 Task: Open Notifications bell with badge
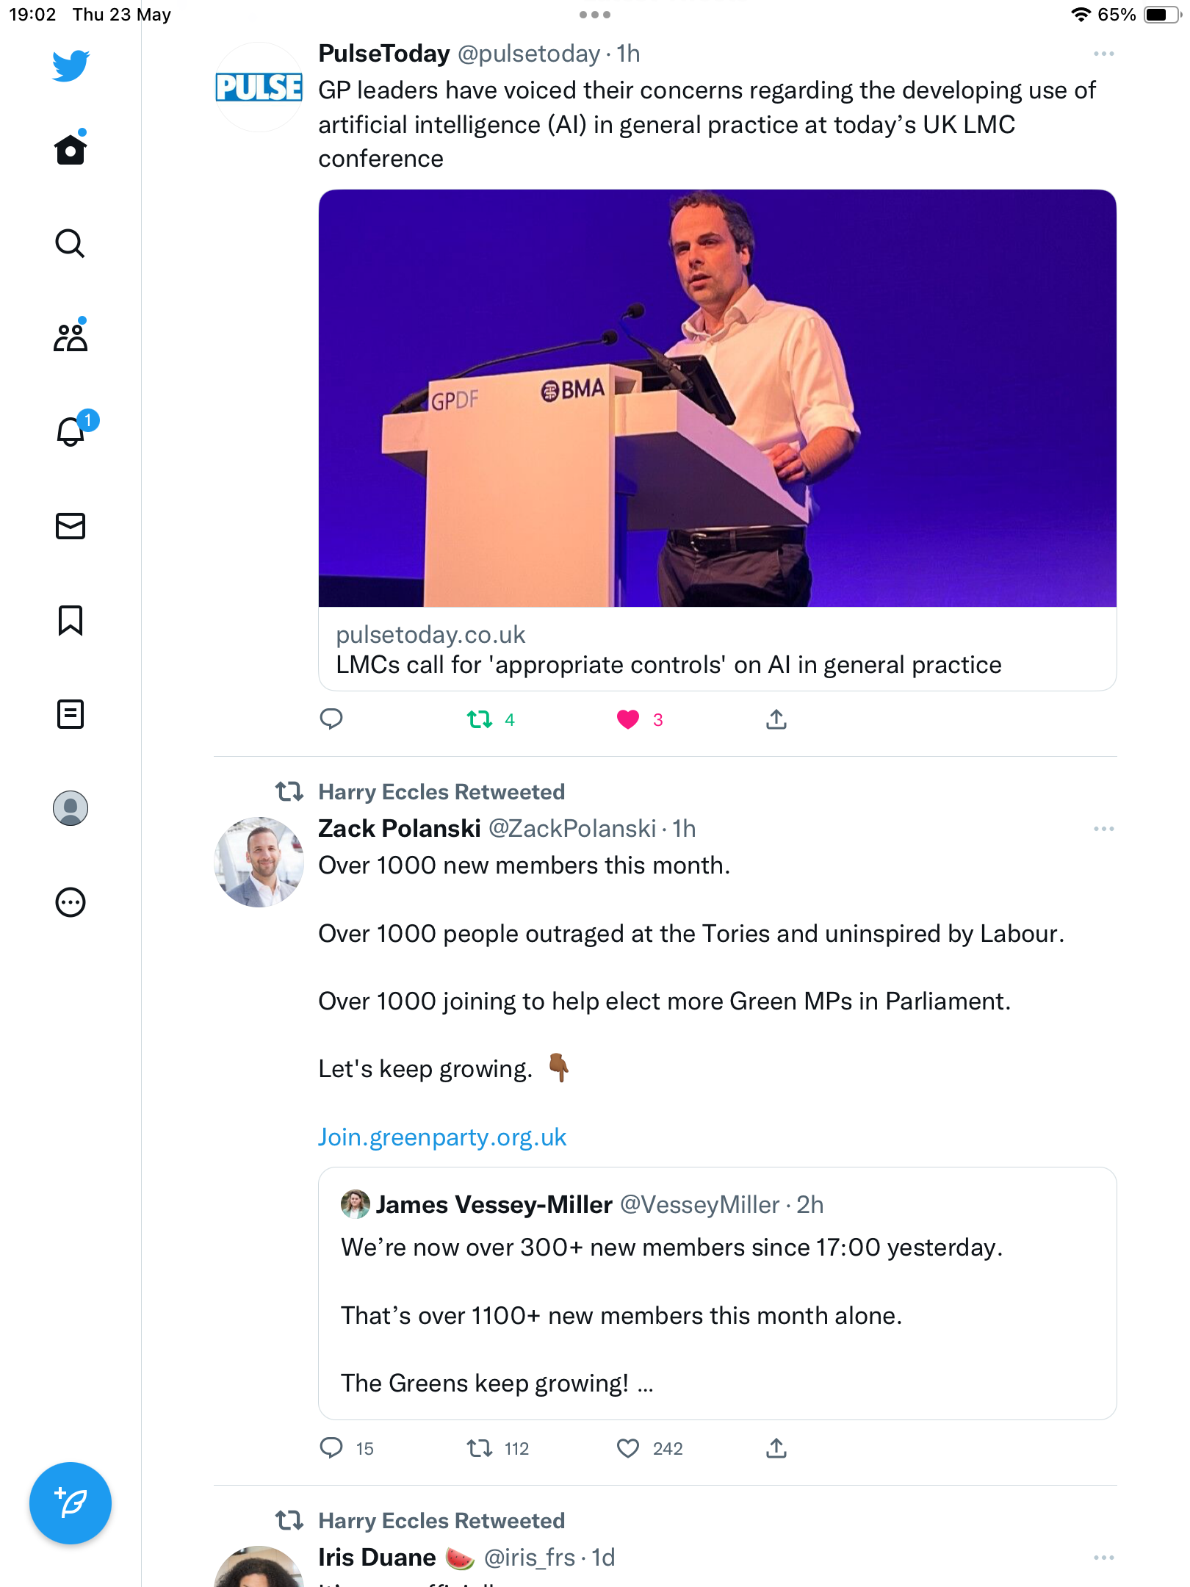[x=72, y=430]
